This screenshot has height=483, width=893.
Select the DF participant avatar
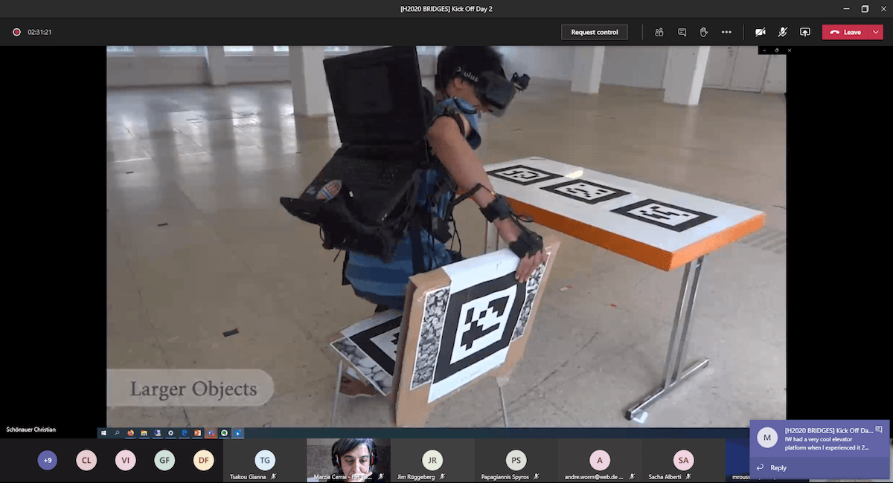(203, 461)
